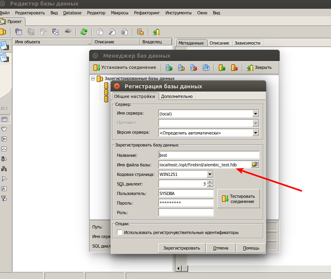Image resolution: width=331 pixels, height=279 pixels.
Task: Click the empty Роль field
Action: (186, 212)
